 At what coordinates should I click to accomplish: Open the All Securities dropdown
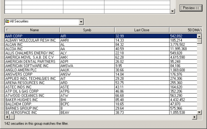pyautogui.click(x=81, y=22)
